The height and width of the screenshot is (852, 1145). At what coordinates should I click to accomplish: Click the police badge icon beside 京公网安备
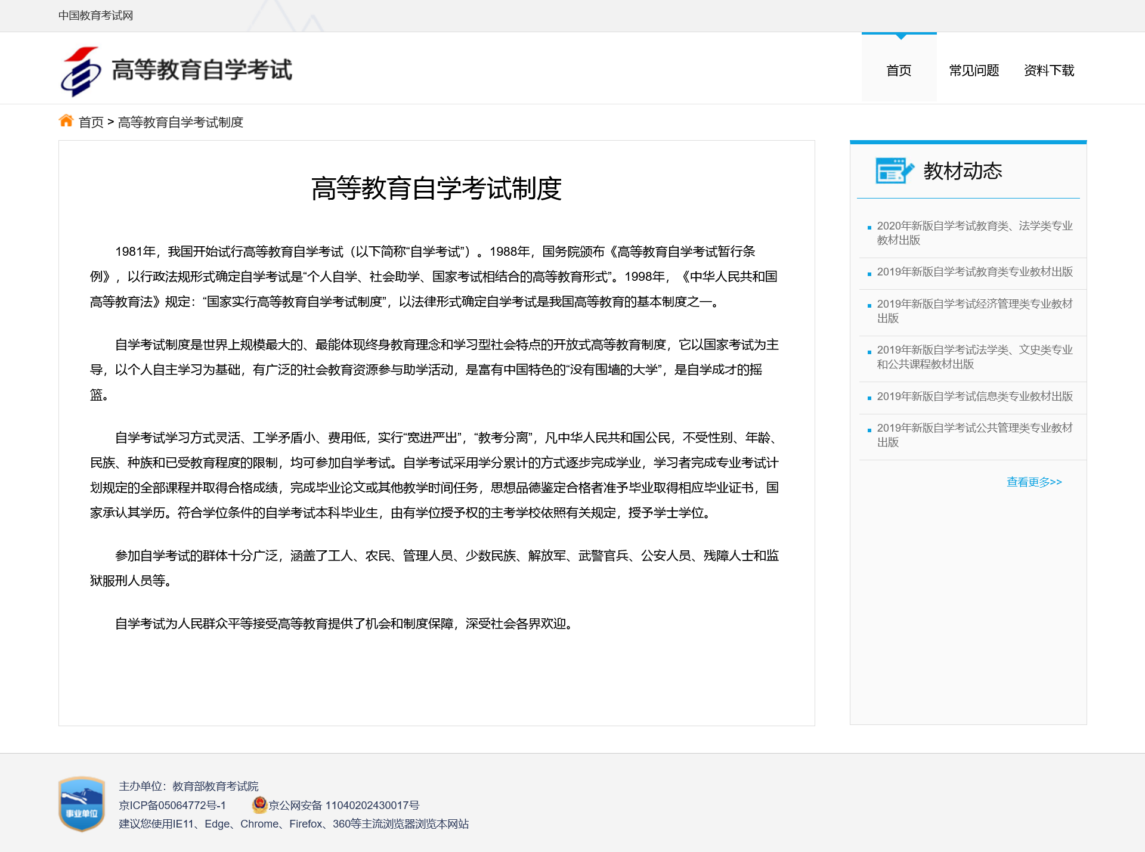pyautogui.click(x=259, y=805)
